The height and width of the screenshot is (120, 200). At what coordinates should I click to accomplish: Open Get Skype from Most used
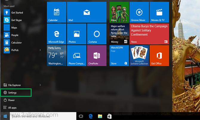pos(16,20)
